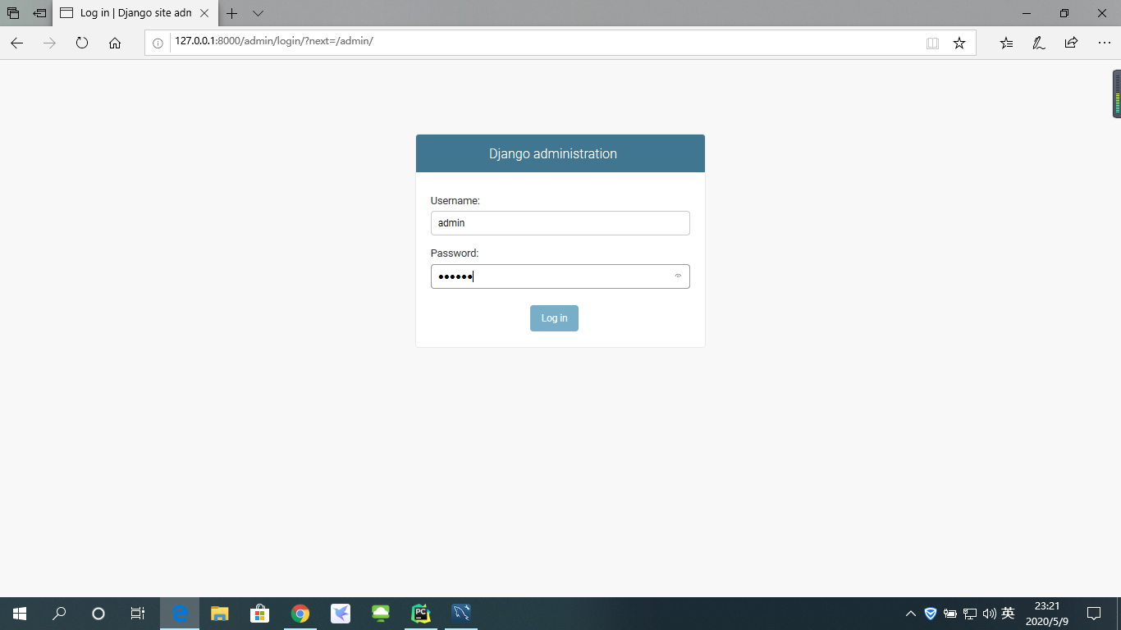Launch Chrome from taskbar
Screen dimensions: 1121x630
pos(300,613)
